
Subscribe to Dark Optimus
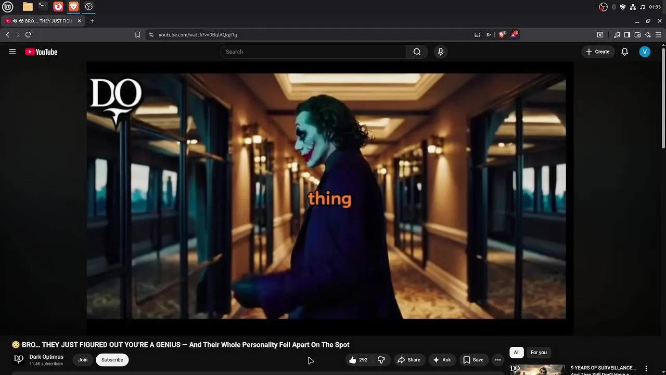112,360
